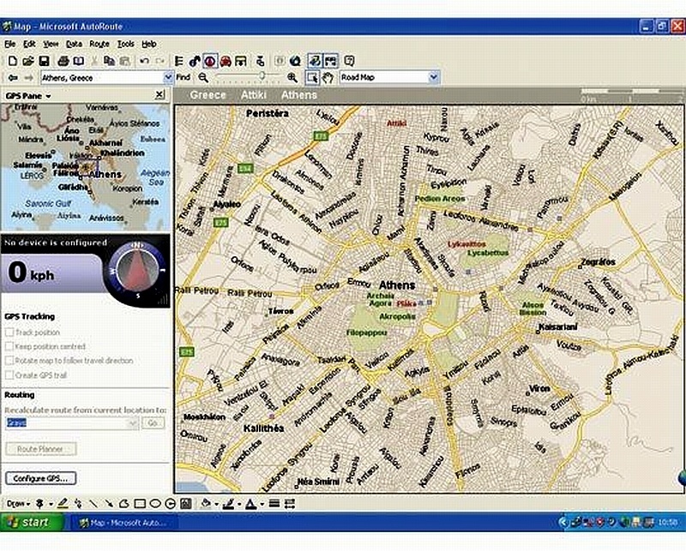Expand the recalculate route destination dropdown
The image size is (686, 551).
click(133, 422)
